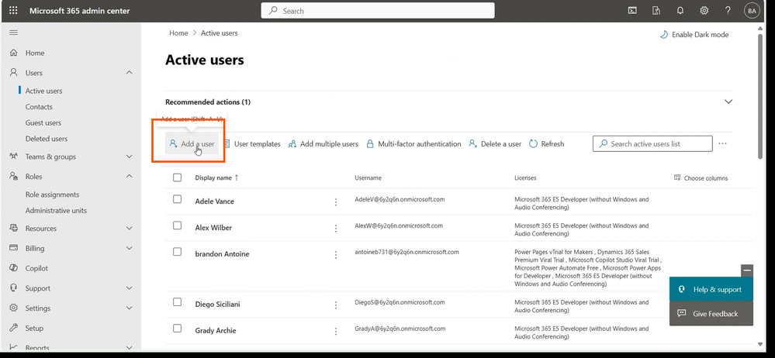The width and height of the screenshot is (775, 358).
Task: Check the Alex Wilber row checkbox
Action: (x=177, y=225)
